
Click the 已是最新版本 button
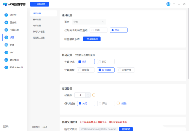point(92,39)
